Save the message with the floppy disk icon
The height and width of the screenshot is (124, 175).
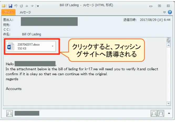coord(11,6)
